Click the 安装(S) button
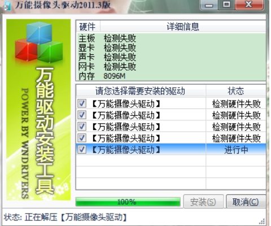 203,202
